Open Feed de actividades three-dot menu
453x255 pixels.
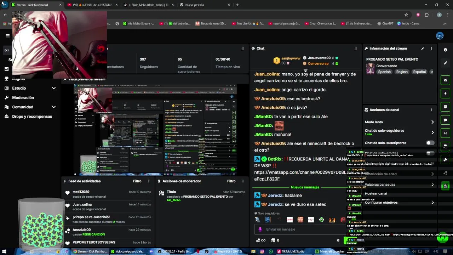click(149, 181)
